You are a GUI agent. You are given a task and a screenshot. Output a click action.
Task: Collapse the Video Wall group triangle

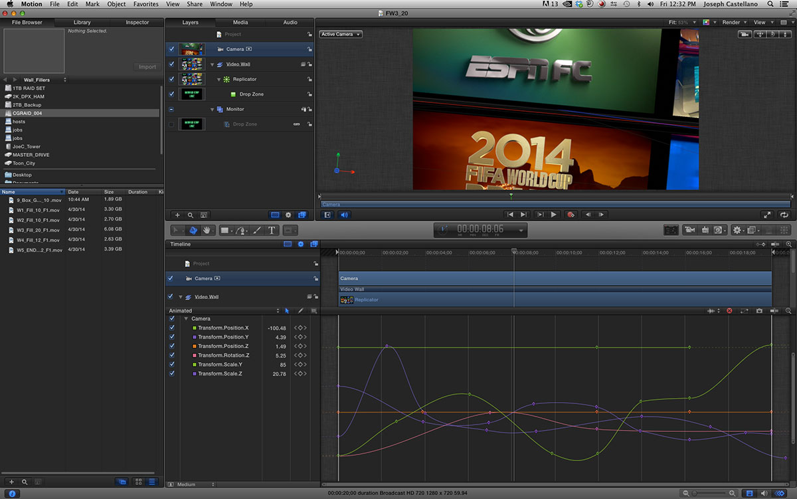[213, 64]
